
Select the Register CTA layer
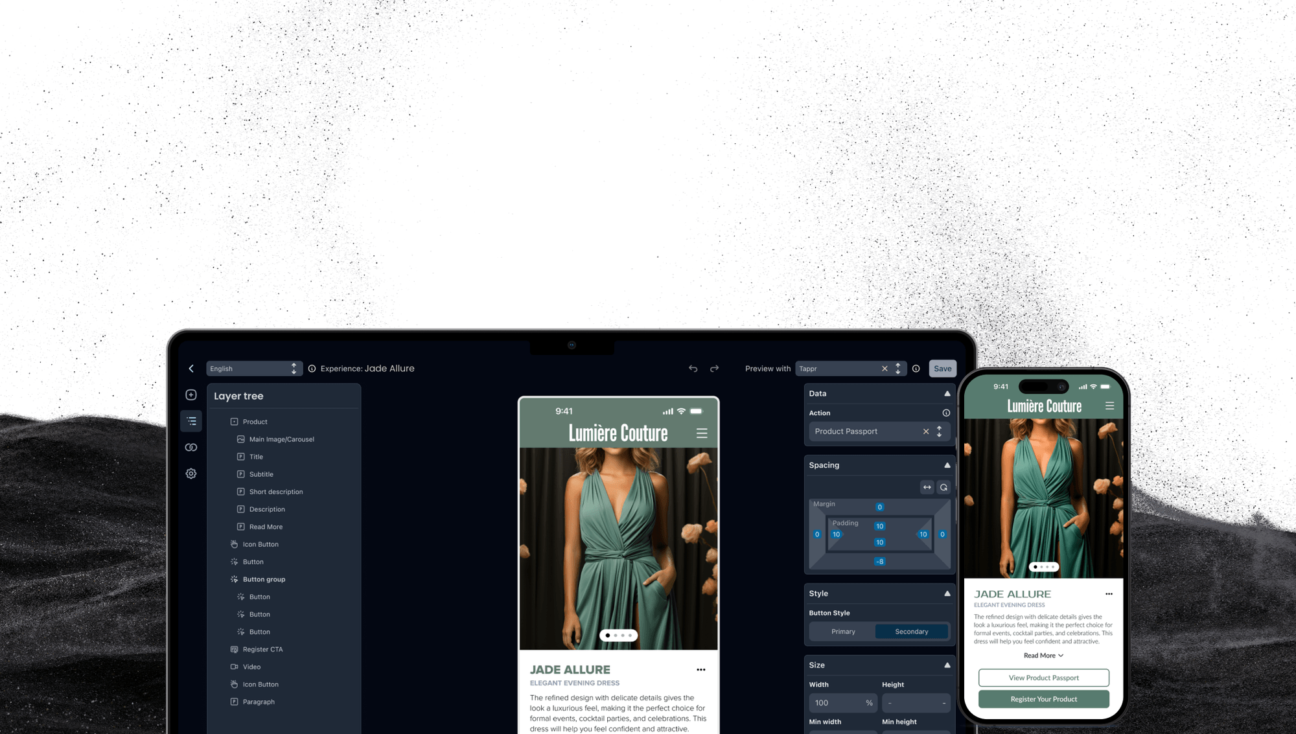262,650
